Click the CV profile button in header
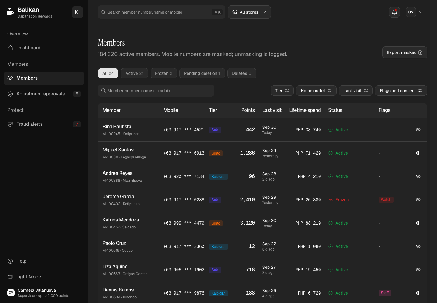 click(x=411, y=12)
